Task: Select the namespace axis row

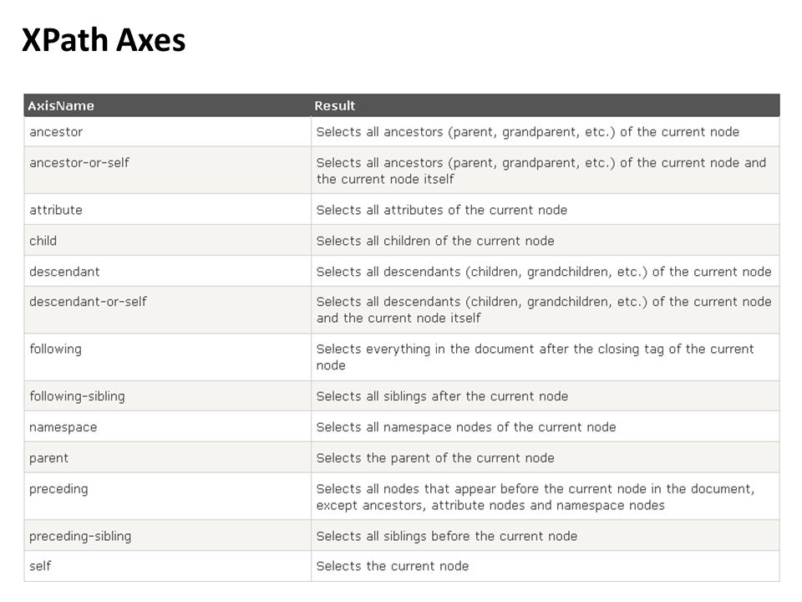Action: pos(402,426)
